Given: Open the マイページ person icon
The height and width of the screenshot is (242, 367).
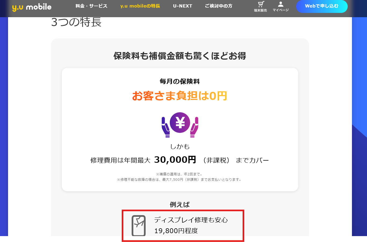Looking at the screenshot, I should [281, 4].
